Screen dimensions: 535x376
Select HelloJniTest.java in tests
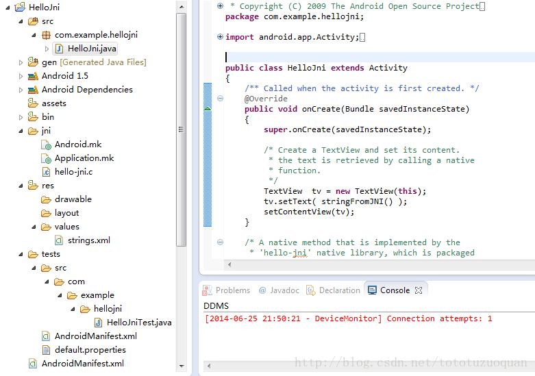pos(139,323)
